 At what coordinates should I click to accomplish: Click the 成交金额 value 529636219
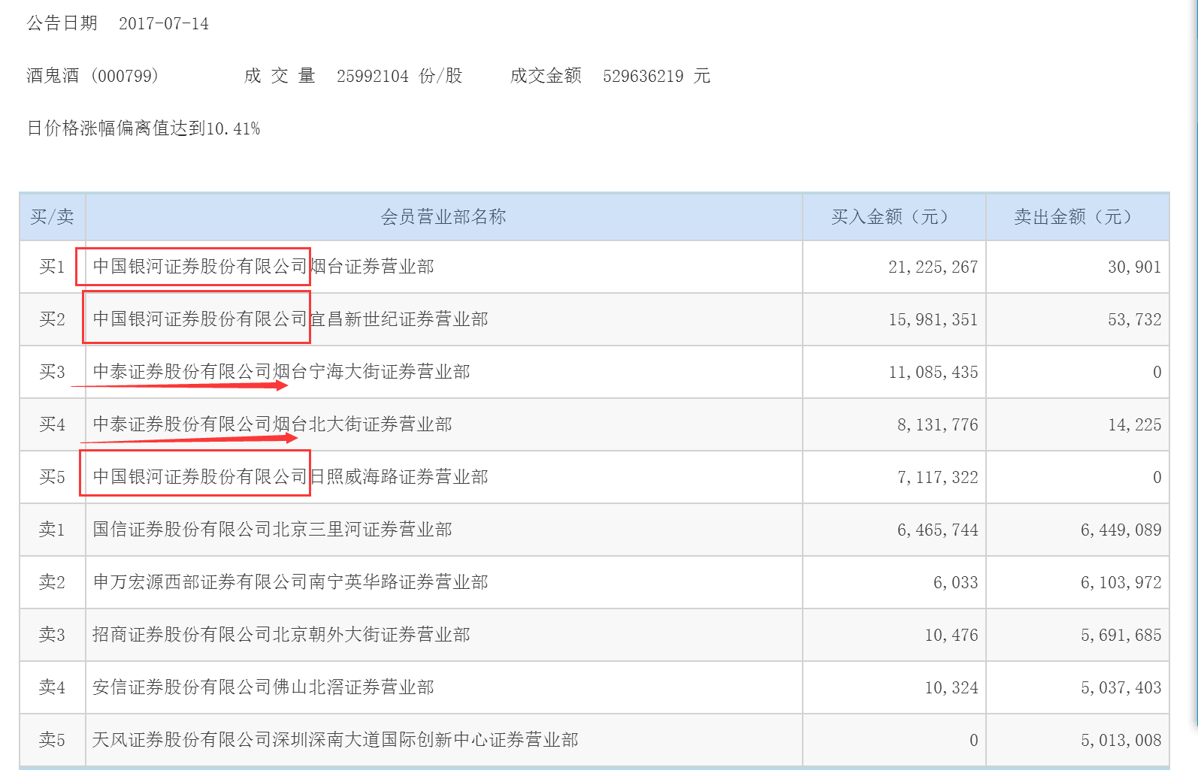tap(643, 76)
